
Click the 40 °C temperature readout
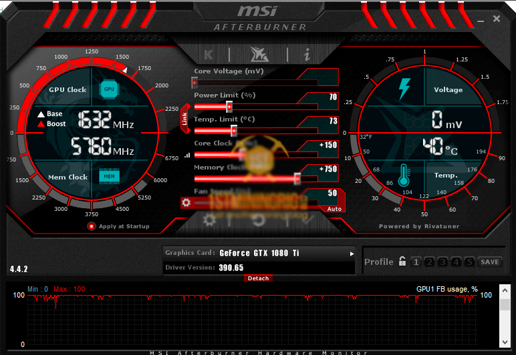tap(440, 146)
